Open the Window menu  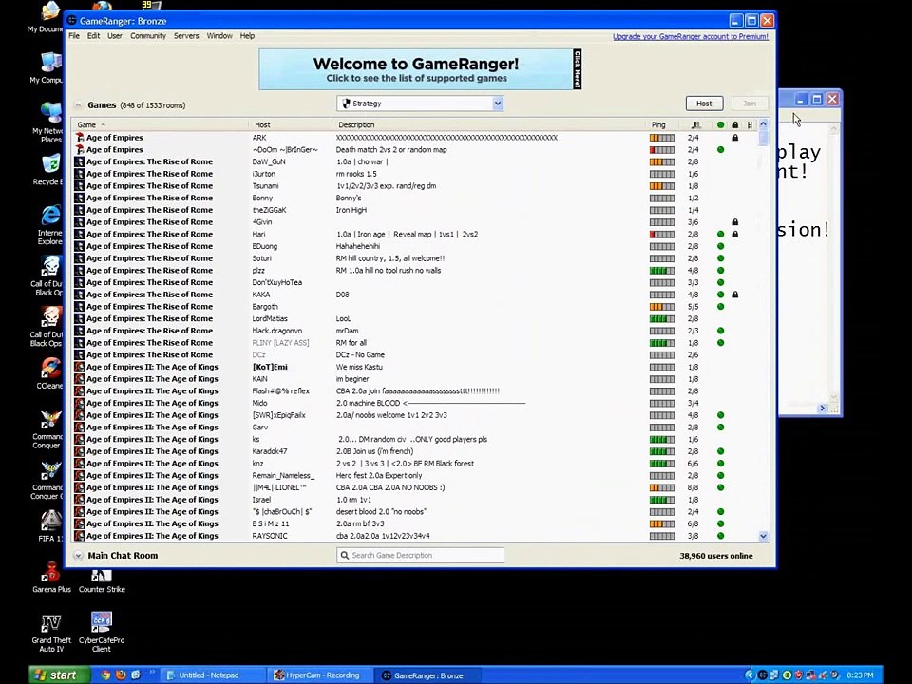pos(219,36)
